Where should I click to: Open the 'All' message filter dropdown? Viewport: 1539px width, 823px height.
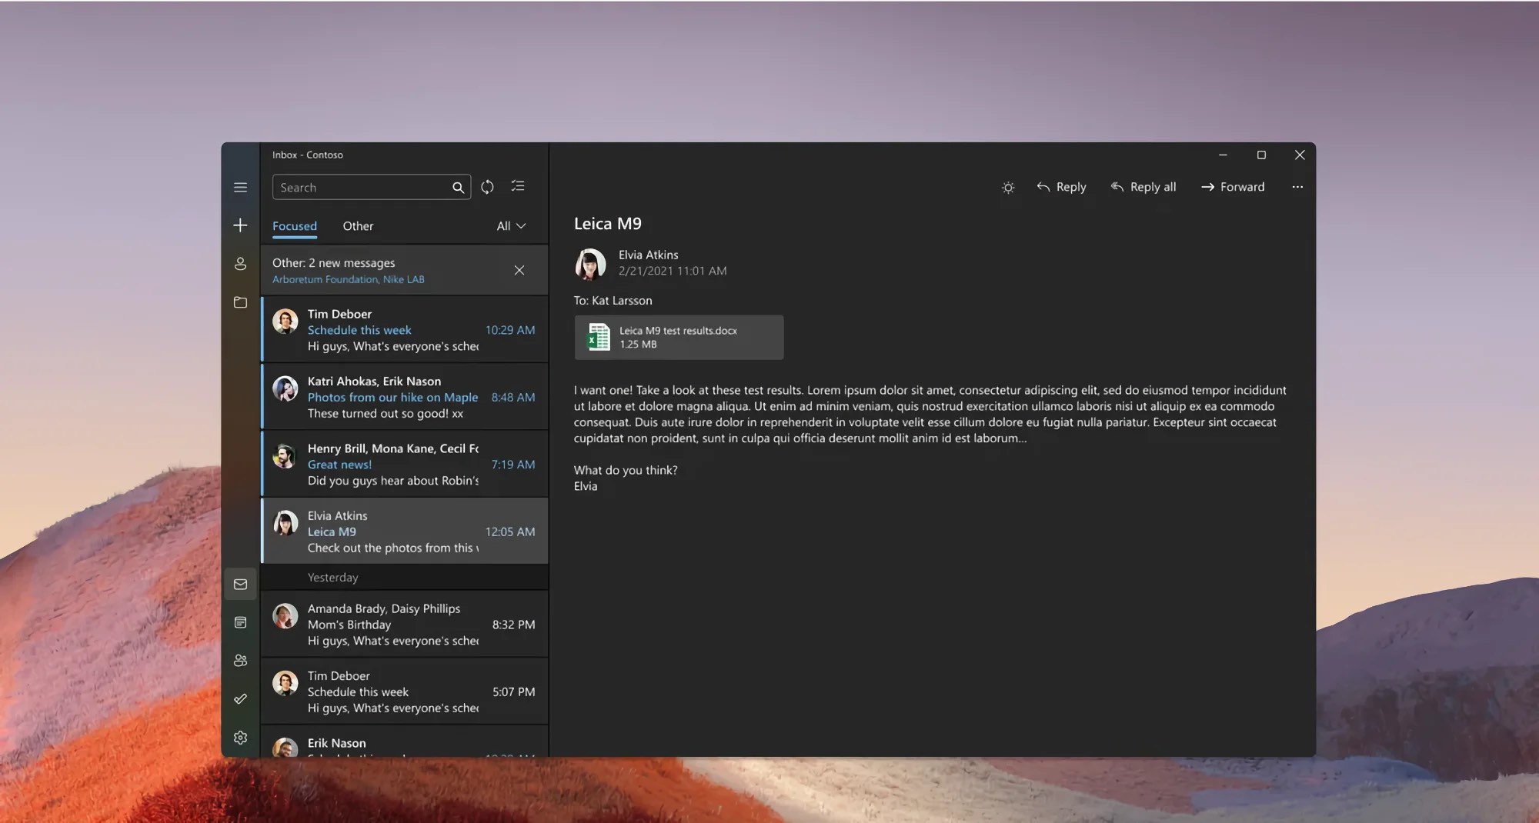pyautogui.click(x=510, y=225)
